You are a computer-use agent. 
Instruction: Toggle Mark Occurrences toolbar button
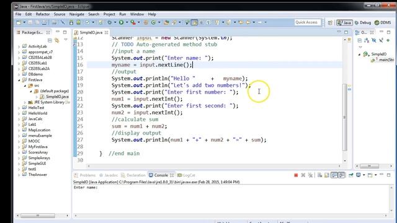point(194,22)
